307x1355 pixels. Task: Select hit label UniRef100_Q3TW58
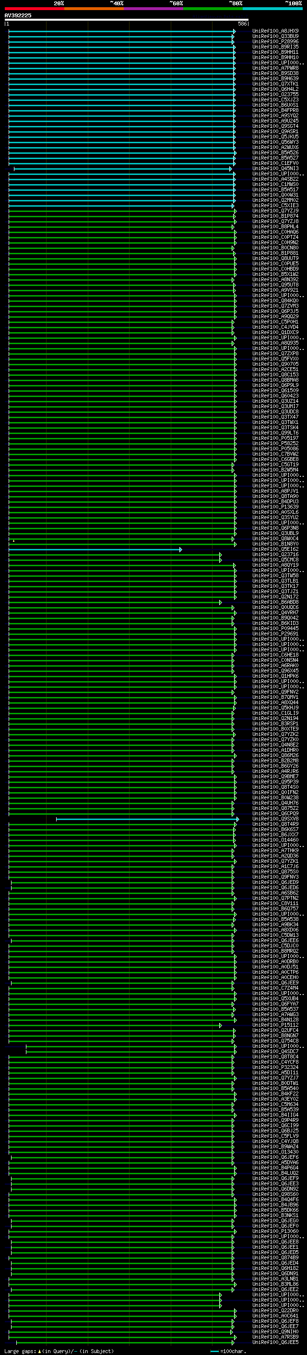275,575
